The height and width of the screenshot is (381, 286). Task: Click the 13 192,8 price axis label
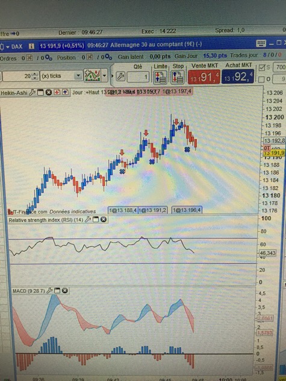[x=275, y=141]
